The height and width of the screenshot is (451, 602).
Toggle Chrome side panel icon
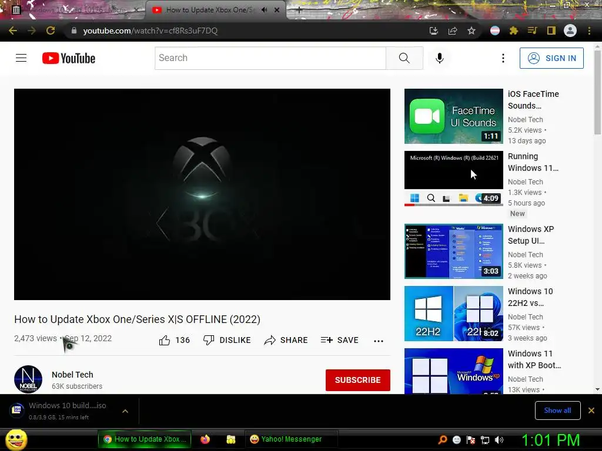(551, 31)
